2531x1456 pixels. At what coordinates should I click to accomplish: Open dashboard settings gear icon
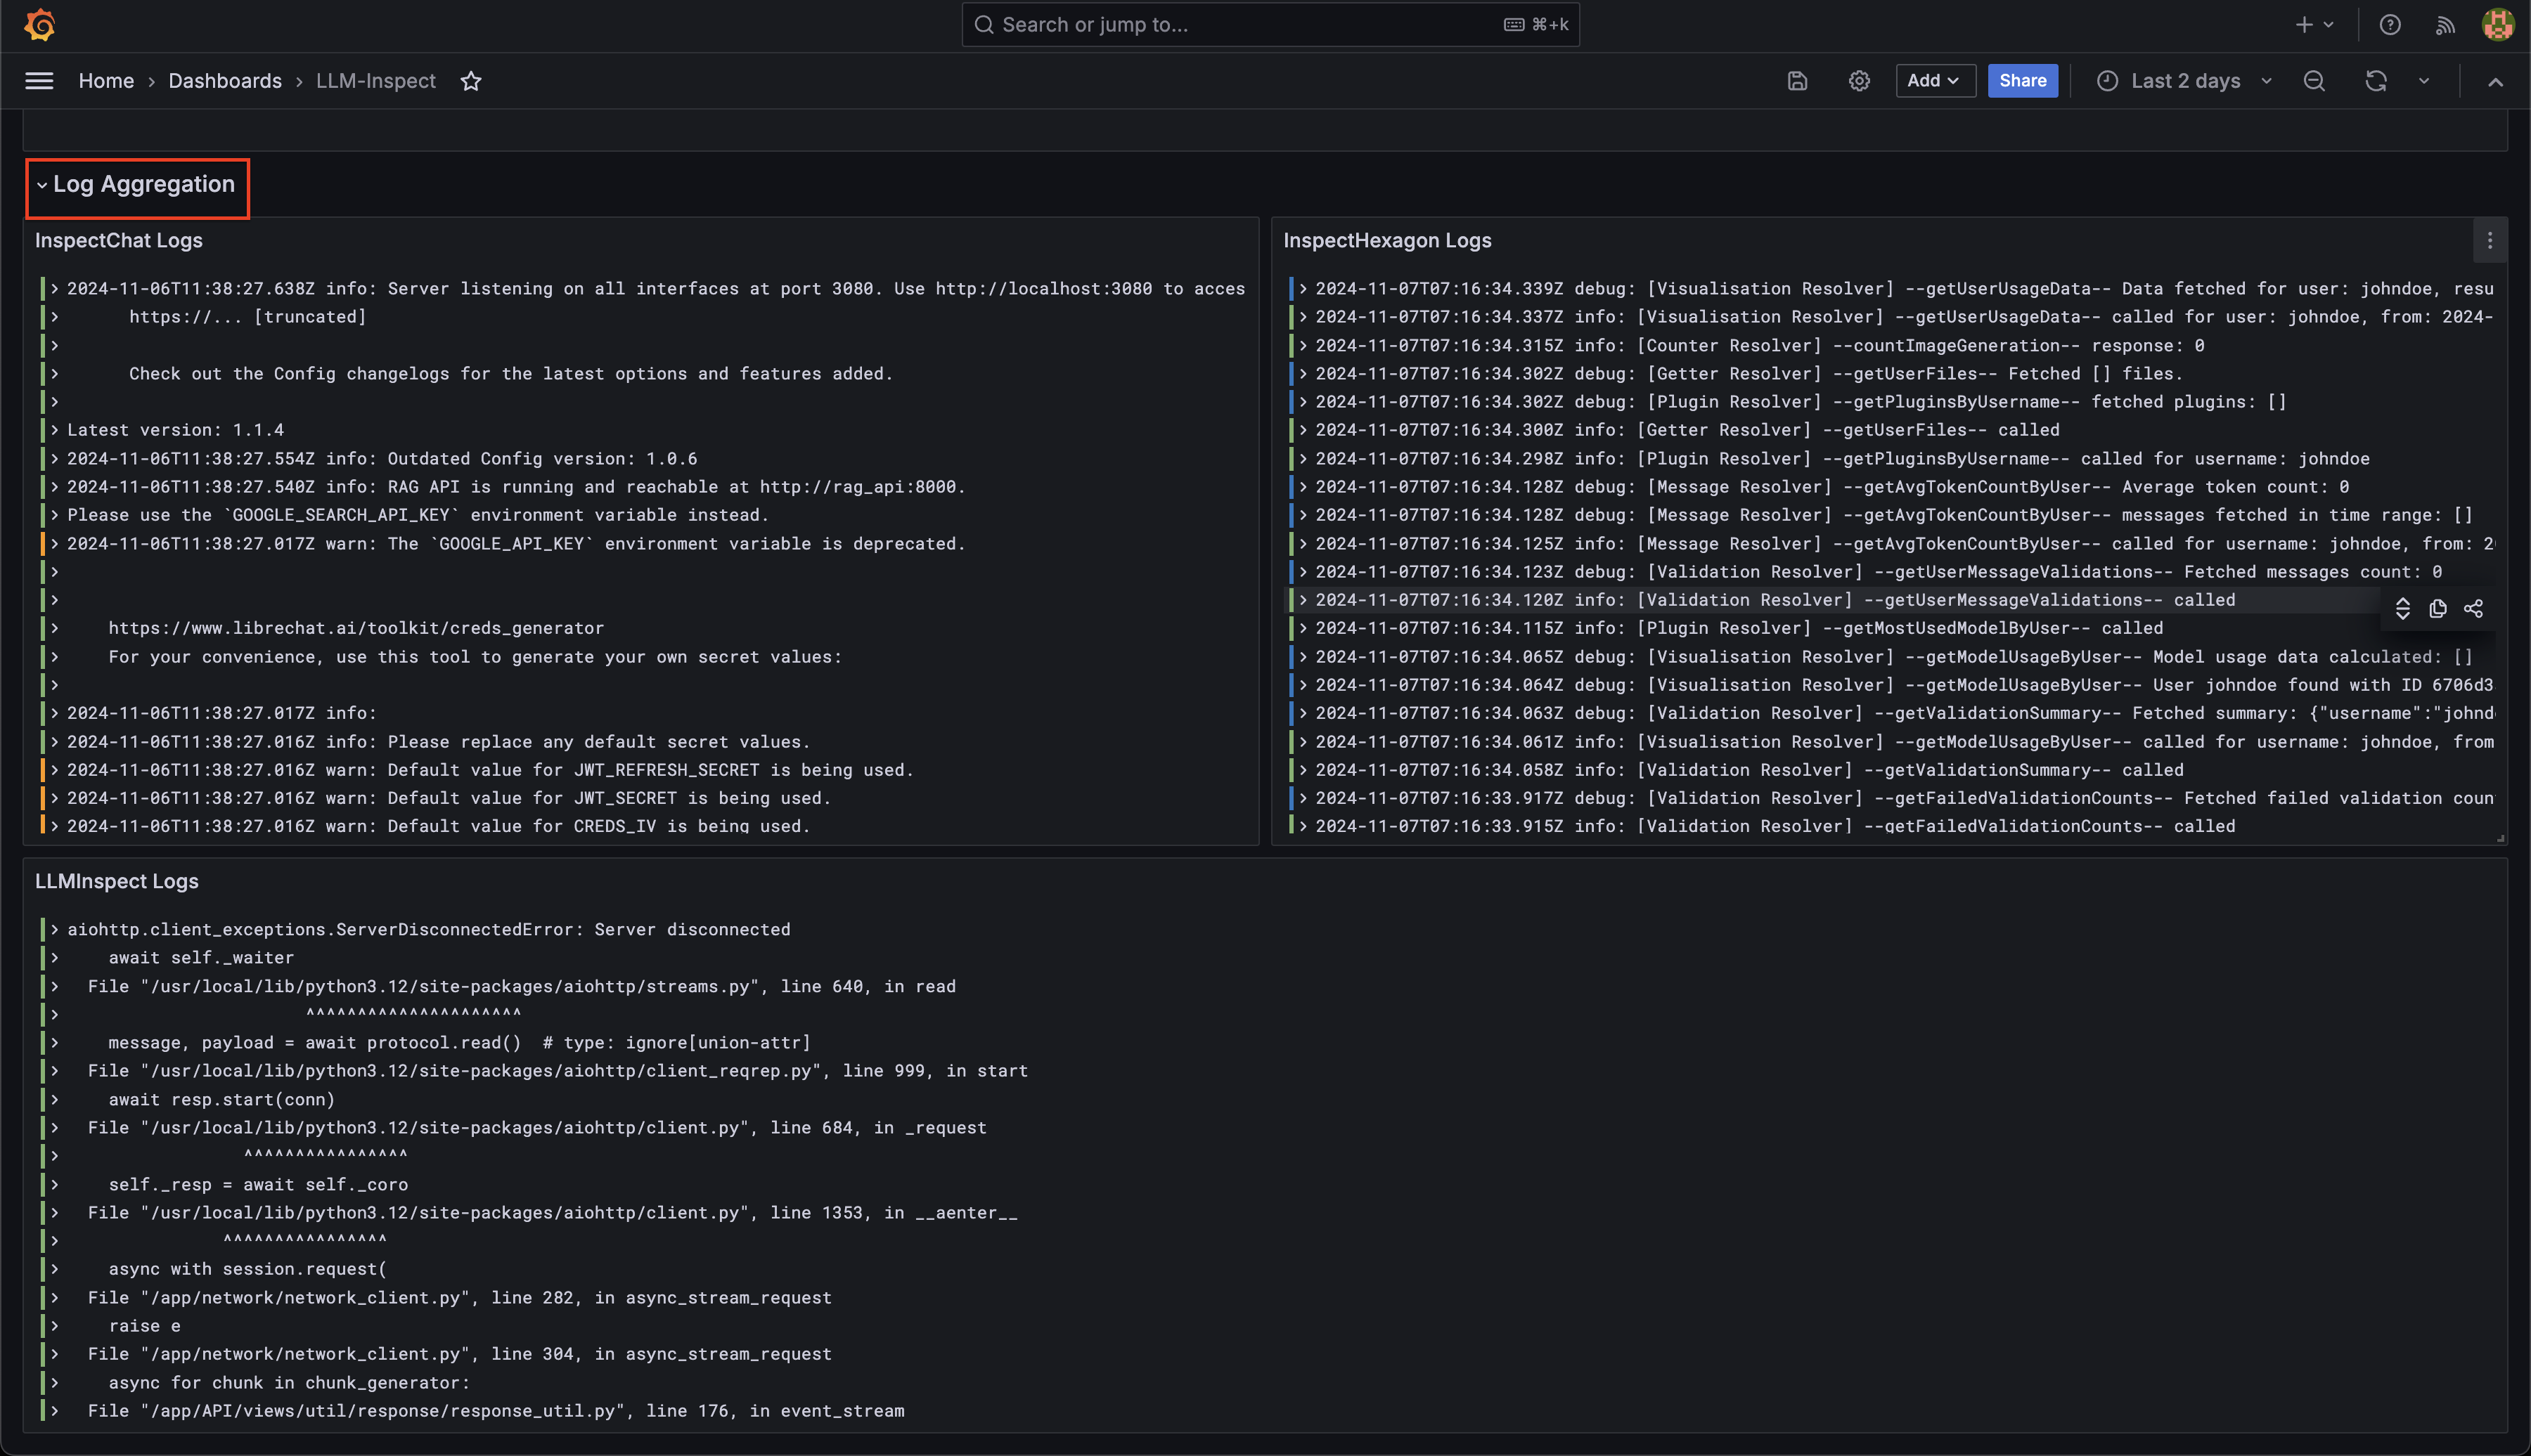tap(1859, 81)
